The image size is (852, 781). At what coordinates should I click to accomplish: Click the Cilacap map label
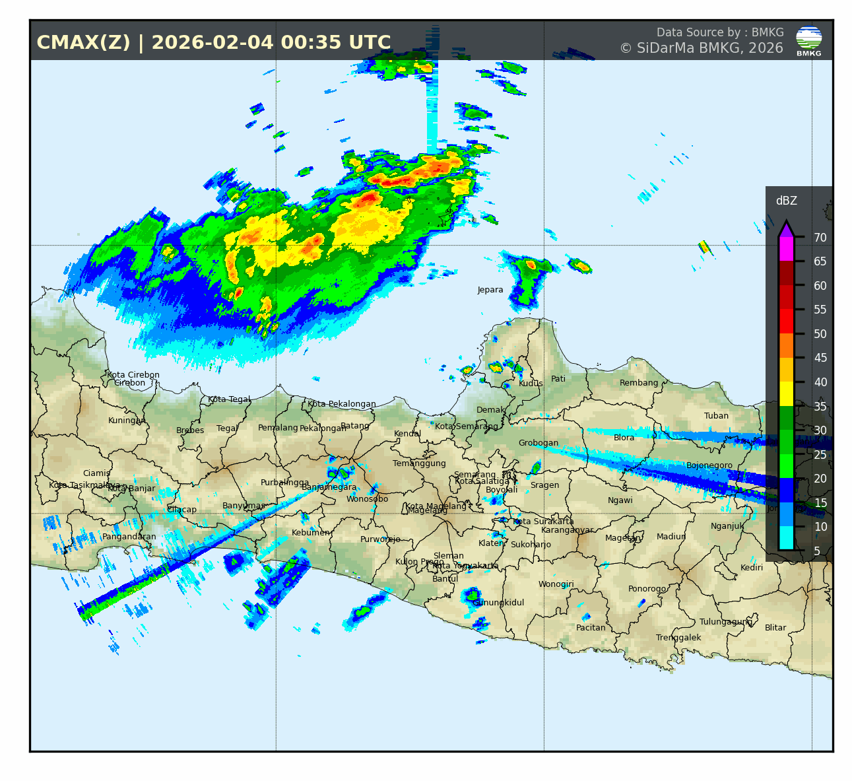pos(181,510)
